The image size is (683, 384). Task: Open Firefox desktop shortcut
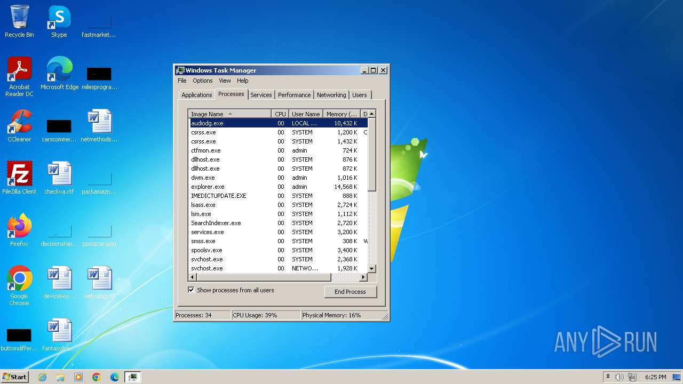coord(19,230)
